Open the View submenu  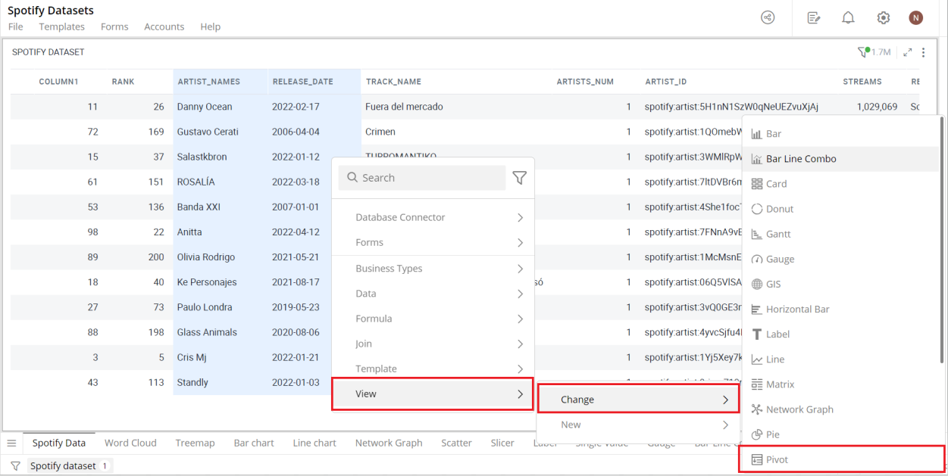433,394
